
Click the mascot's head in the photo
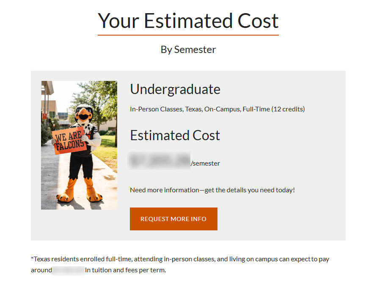(x=83, y=113)
